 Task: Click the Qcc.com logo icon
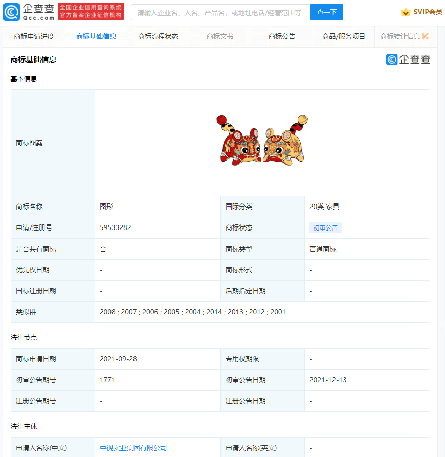11,12
